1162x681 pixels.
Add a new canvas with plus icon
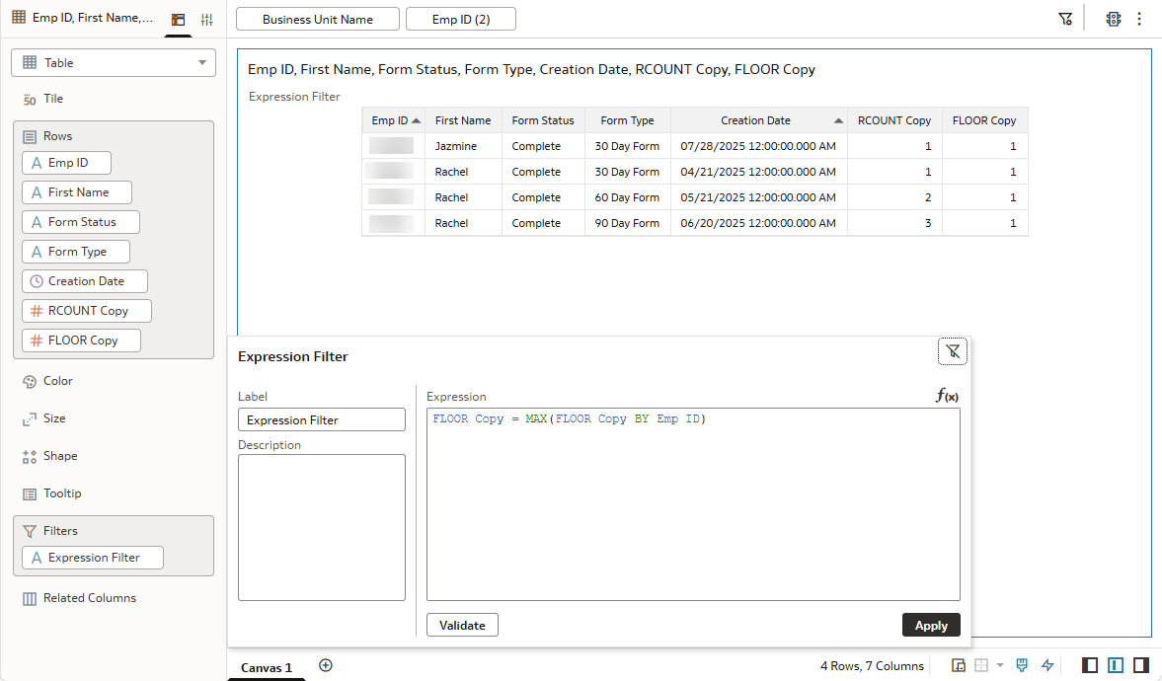pos(326,664)
